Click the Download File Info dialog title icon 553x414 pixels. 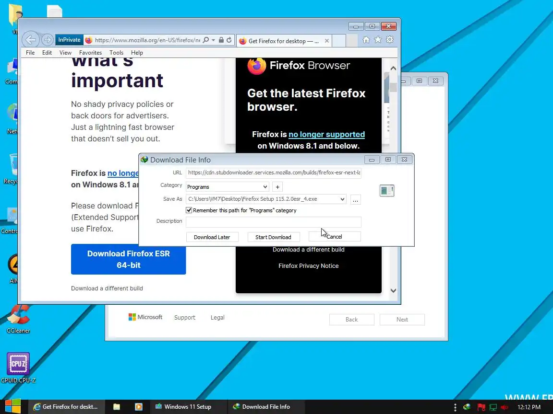pyautogui.click(x=144, y=160)
